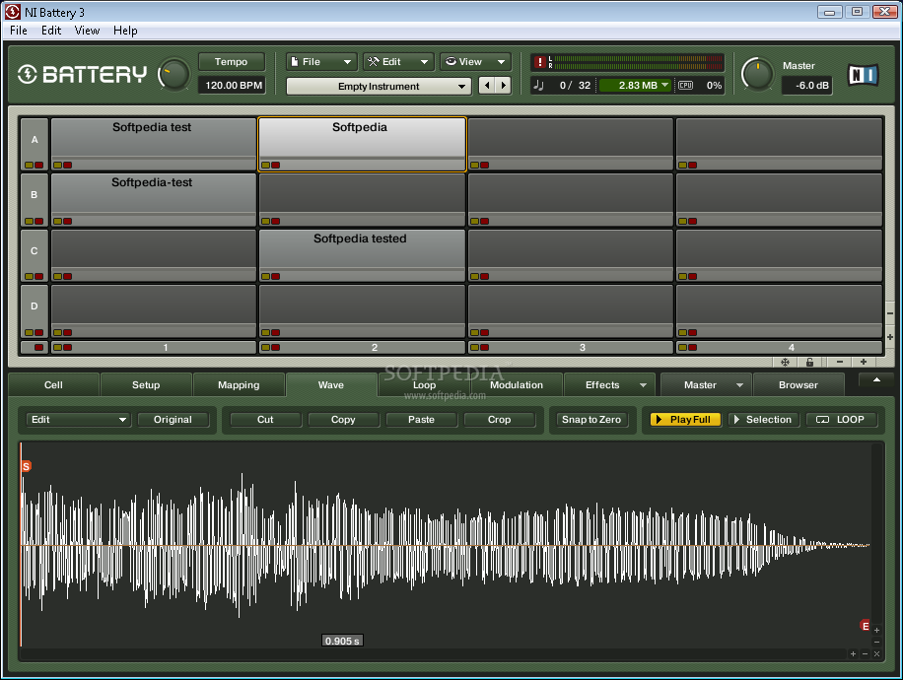Open the Empty Instrument selector dropdown
Screen dimensions: 903x680
pos(379,87)
